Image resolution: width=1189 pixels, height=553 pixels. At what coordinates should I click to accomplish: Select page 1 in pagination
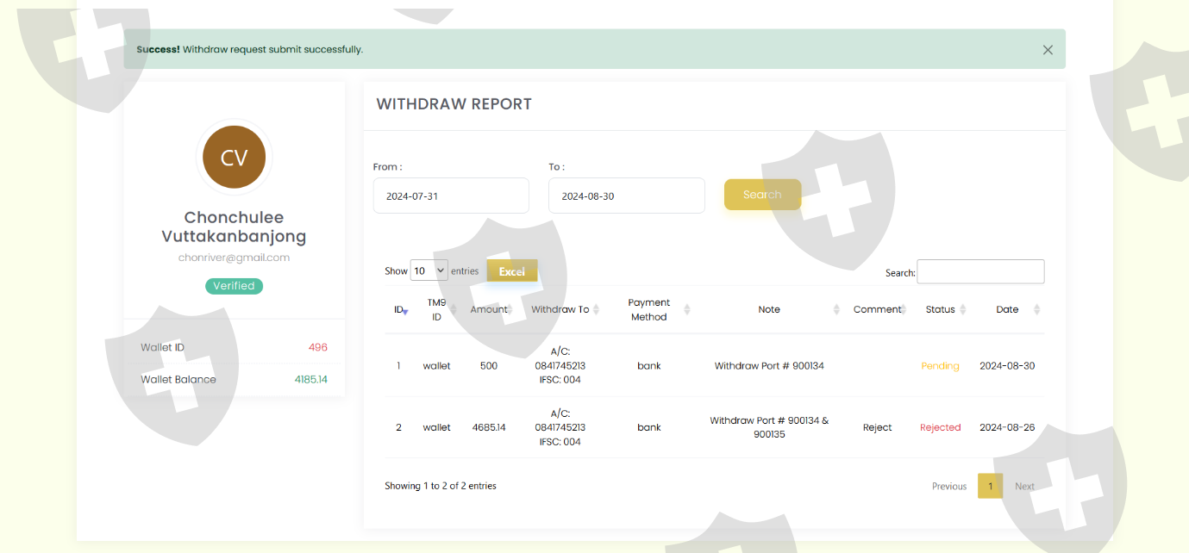pos(990,487)
